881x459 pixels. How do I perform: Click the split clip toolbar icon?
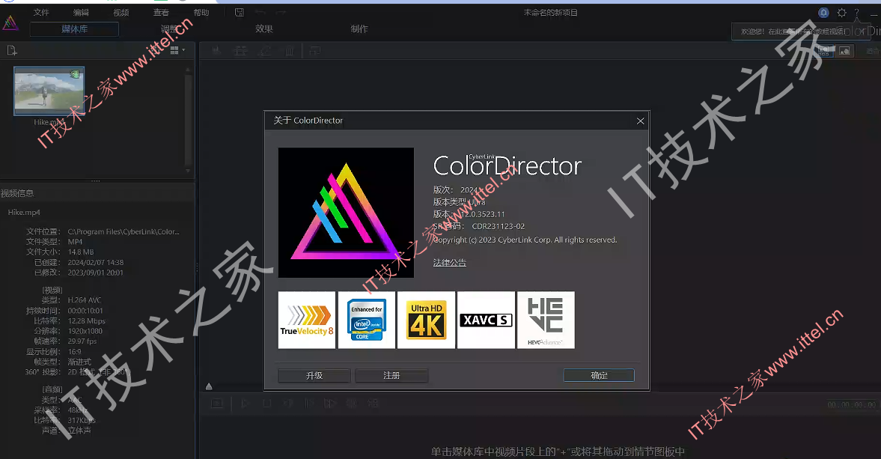pyautogui.click(x=216, y=51)
